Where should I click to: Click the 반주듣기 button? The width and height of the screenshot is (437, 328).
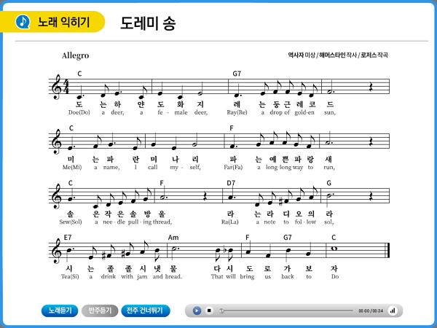[100, 311]
